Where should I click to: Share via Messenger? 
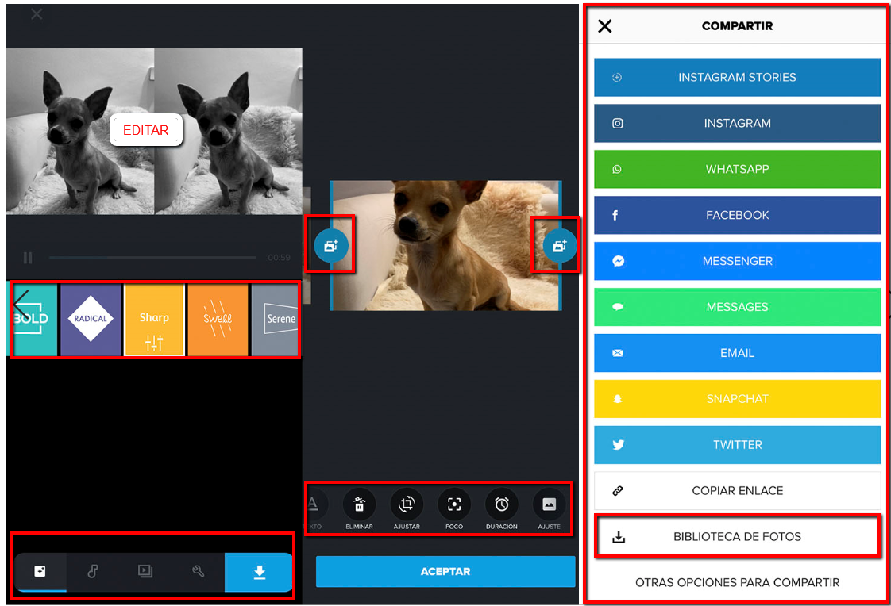pyautogui.click(x=738, y=261)
